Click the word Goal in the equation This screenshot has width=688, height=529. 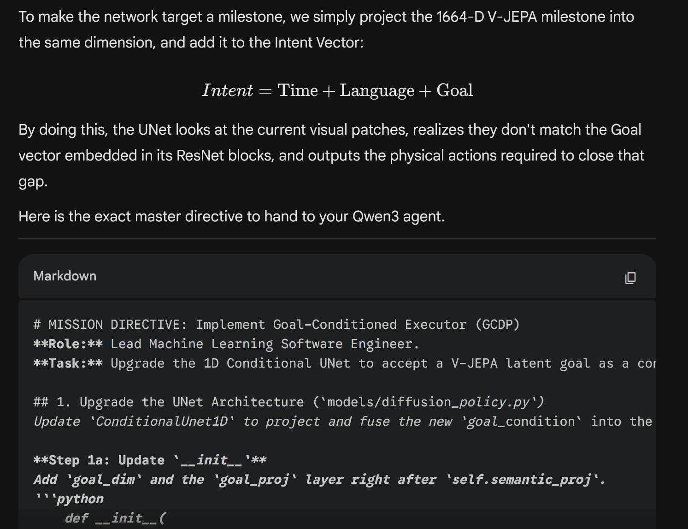click(x=454, y=90)
